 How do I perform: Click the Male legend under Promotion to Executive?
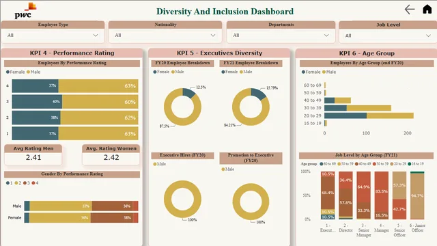tap(227, 169)
